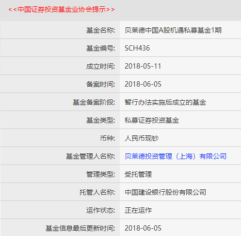Image resolution: width=241 pixels, height=236 pixels.
Task: Click the 成立时间 field label
Action: tap(100, 66)
